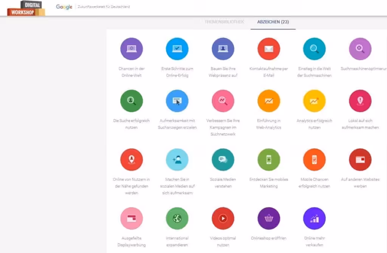Viewport: 387px width, 253px height.
Task: Click the 'Mobile Chancen erfolgreich nutzen' label
Action: click(314, 183)
